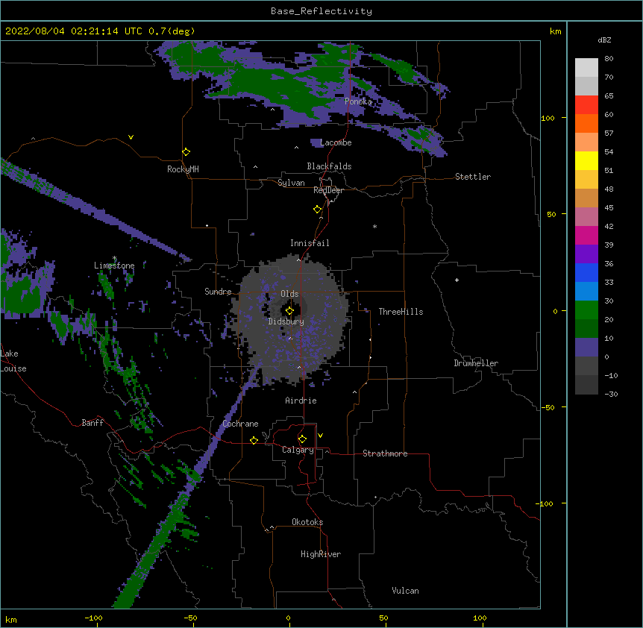Pick the orange 60-57 dBZ legend swatch
This screenshot has width=643, height=628.
586,123
